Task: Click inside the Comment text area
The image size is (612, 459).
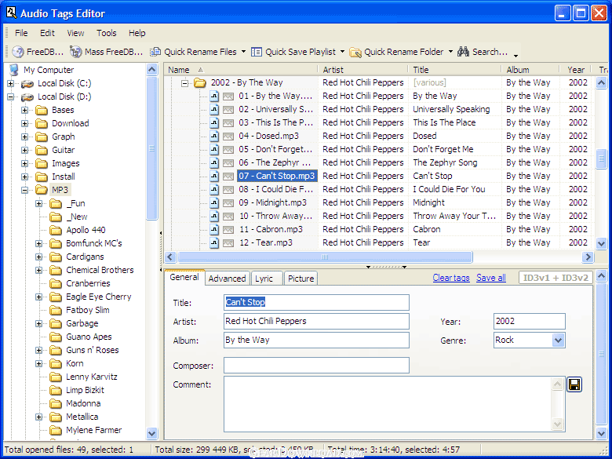Action: tap(388, 404)
